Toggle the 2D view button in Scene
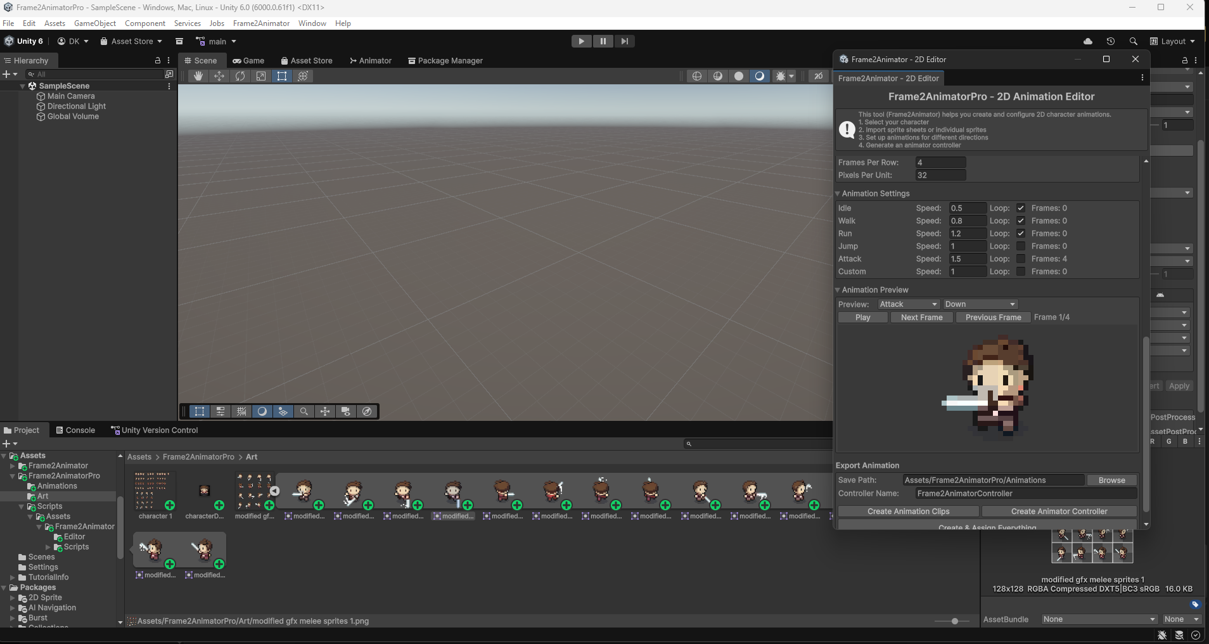The height and width of the screenshot is (644, 1209). click(x=819, y=76)
